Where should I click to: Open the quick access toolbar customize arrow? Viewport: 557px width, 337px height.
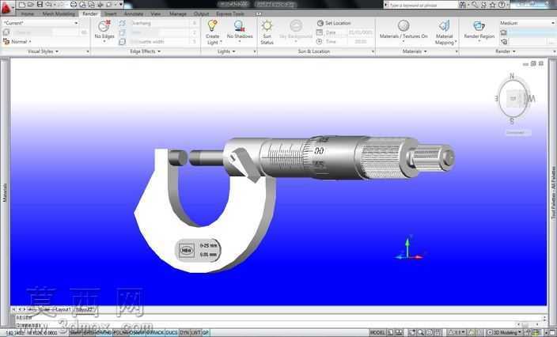click(x=121, y=5)
